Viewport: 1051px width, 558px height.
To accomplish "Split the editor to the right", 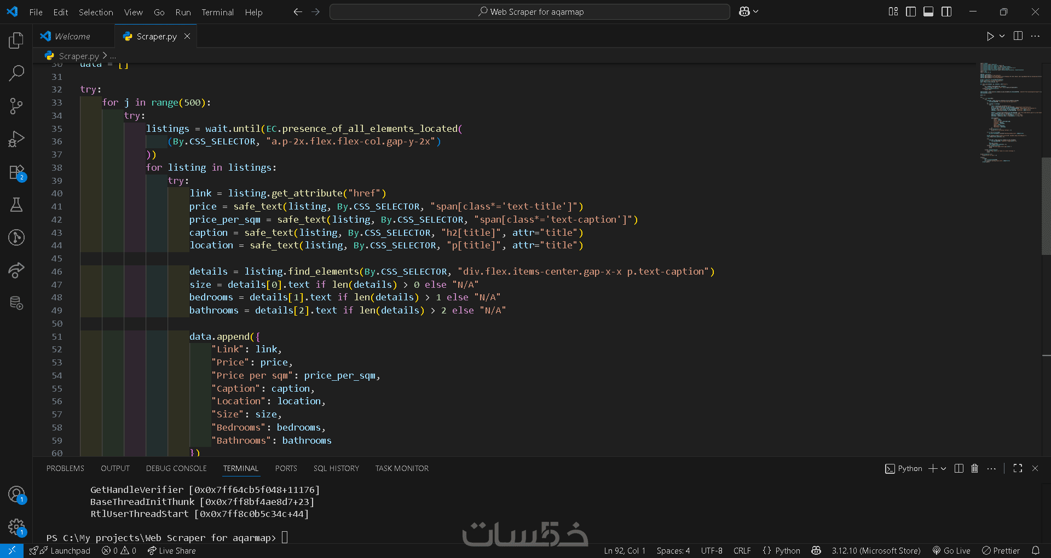I will (x=1018, y=36).
